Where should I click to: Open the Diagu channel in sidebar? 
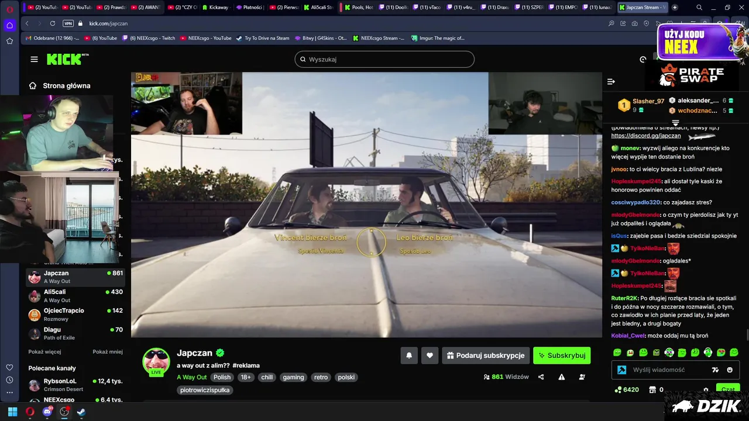tap(75, 333)
